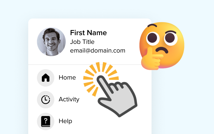The width and height of the screenshot is (214, 134).
Task: Open the Activity menu item
Action: pos(69,99)
